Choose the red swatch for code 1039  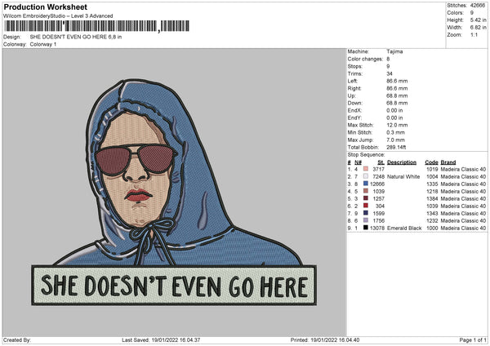point(366,206)
